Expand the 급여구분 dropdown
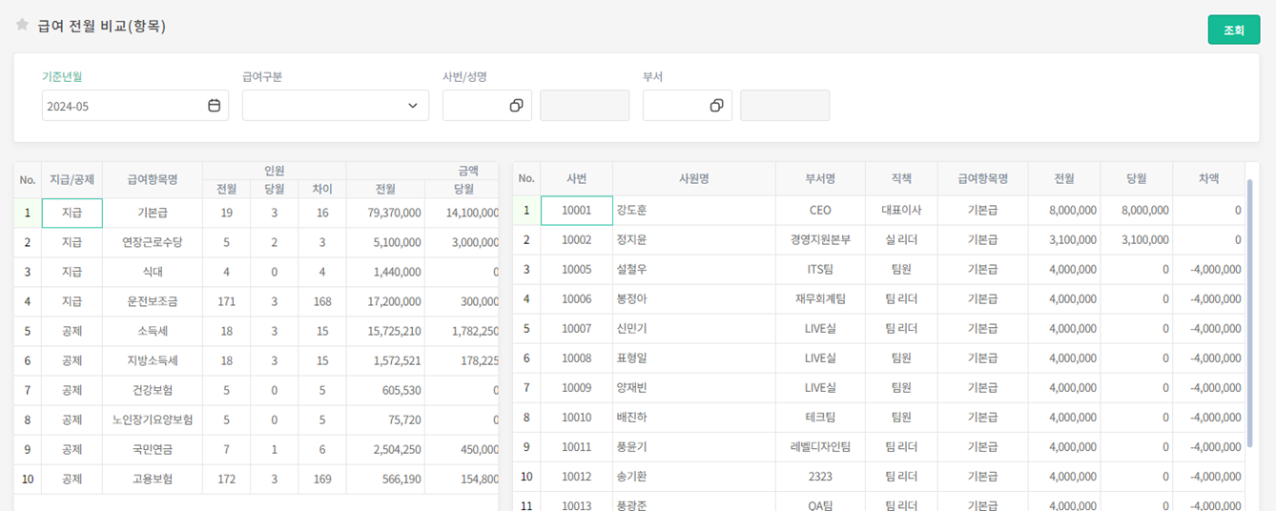This screenshot has width=1276, height=511. 412,106
